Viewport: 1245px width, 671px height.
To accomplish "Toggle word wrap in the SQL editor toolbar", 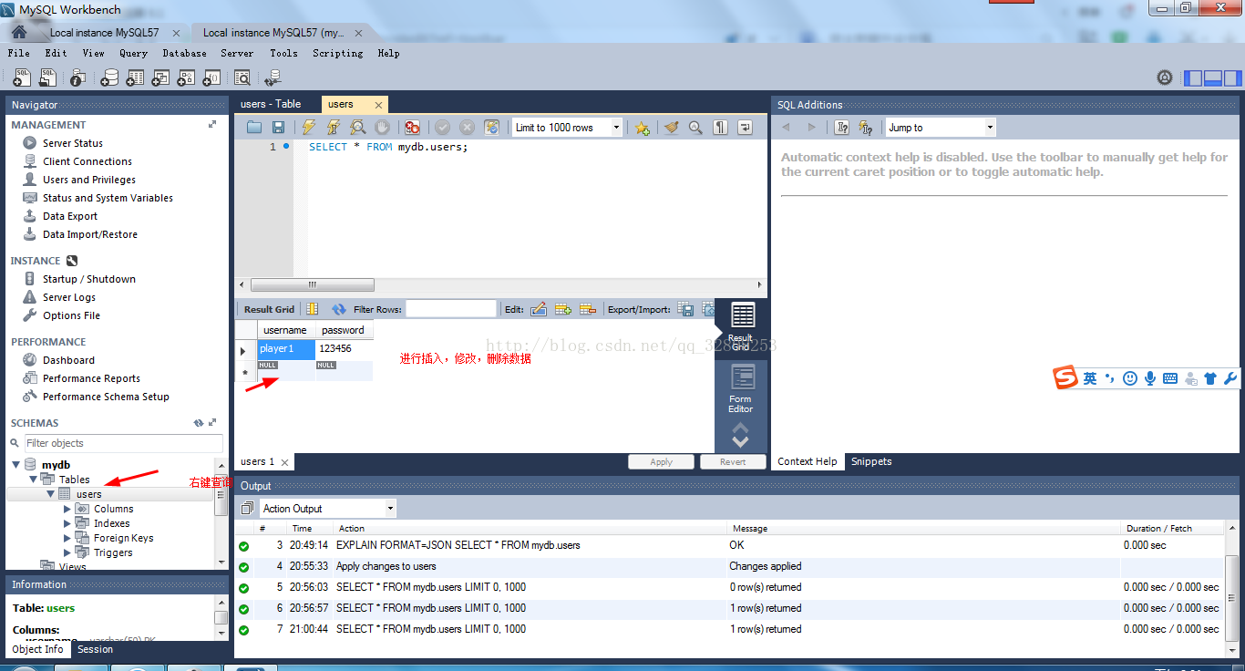I will coord(745,127).
